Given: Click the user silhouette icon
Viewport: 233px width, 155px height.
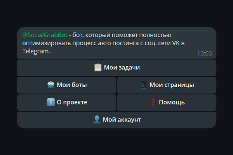Looking at the screenshot, I should click(x=97, y=120).
